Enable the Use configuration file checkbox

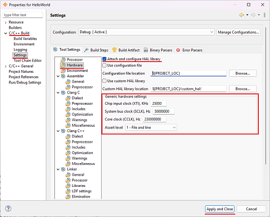[105, 66]
